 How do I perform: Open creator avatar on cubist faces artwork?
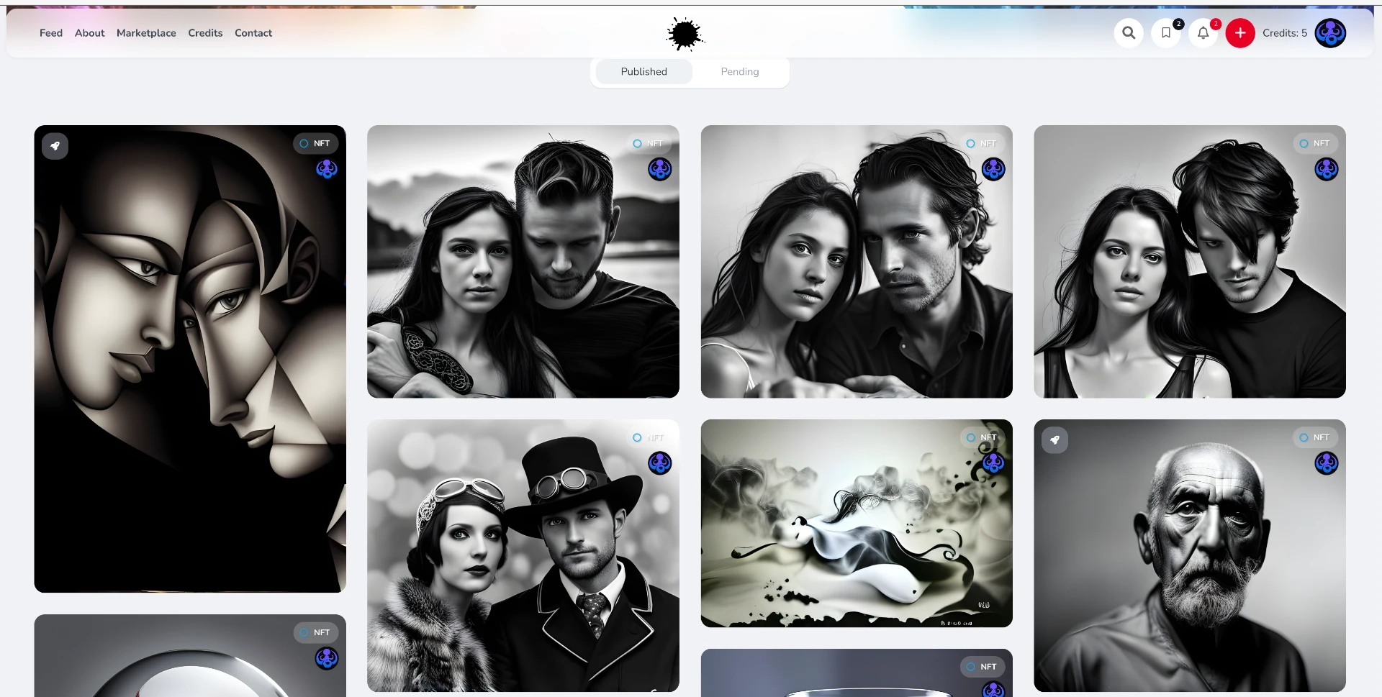(327, 169)
